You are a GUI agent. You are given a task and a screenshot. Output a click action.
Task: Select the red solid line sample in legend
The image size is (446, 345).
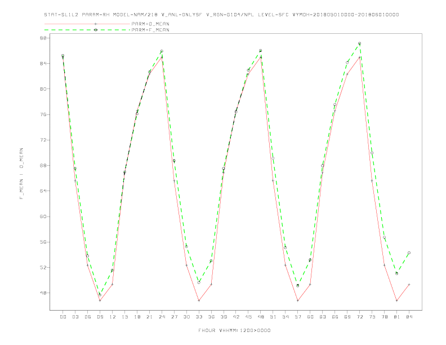click(87, 24)
